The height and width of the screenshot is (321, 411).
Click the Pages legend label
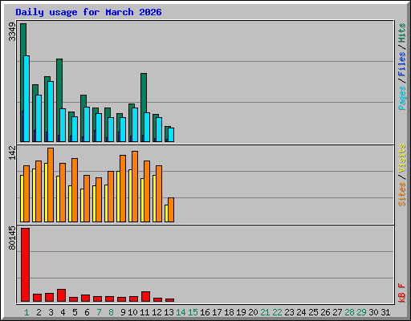[x=402, y=98]
